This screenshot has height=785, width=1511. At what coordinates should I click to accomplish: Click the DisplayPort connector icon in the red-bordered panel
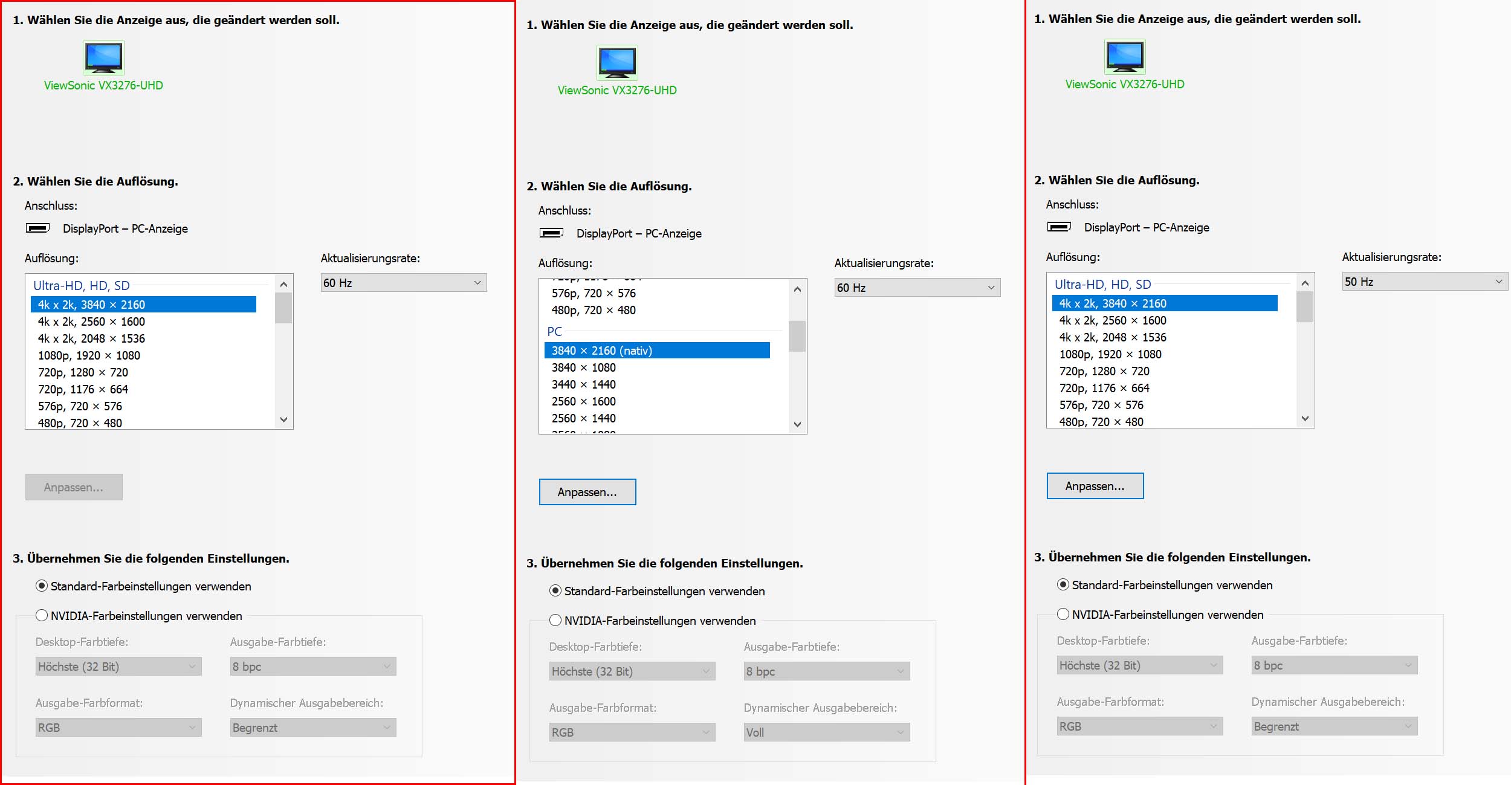tap(37, 228)
